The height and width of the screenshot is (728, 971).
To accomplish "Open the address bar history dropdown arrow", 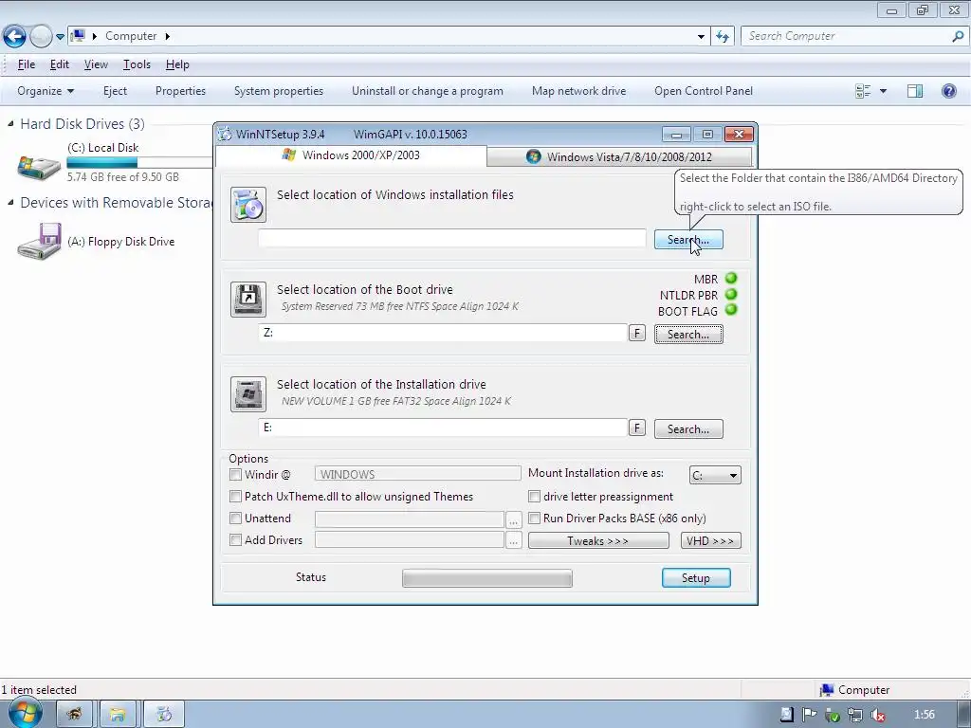I will tap(701, 37).
